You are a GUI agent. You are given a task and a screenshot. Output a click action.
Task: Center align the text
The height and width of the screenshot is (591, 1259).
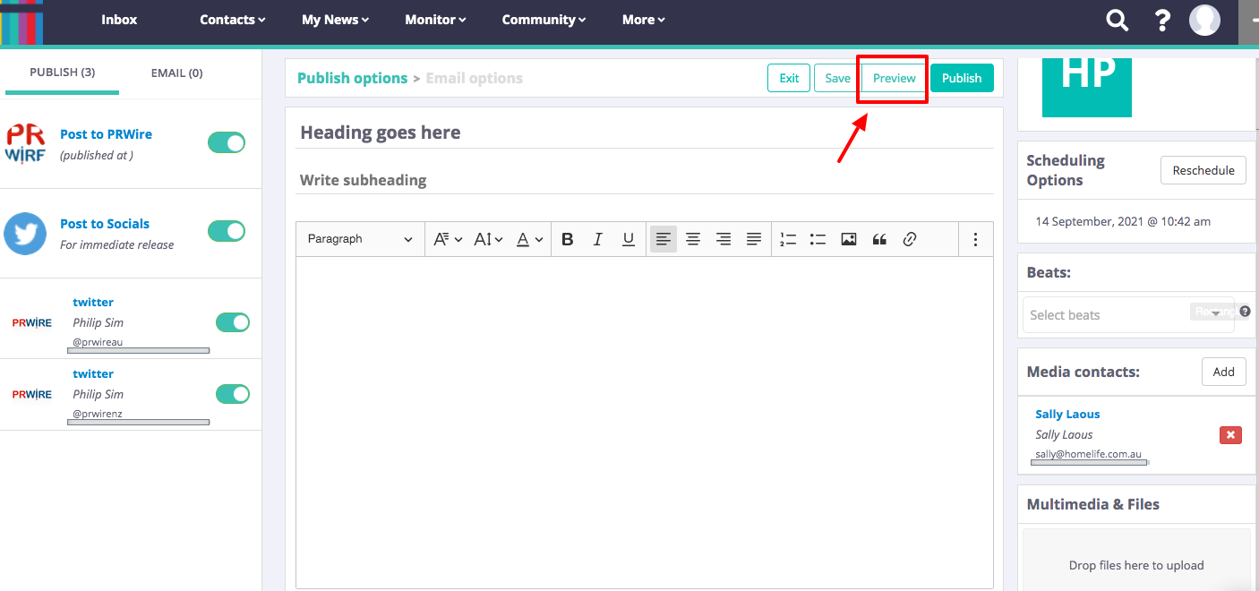click(693, 239)
